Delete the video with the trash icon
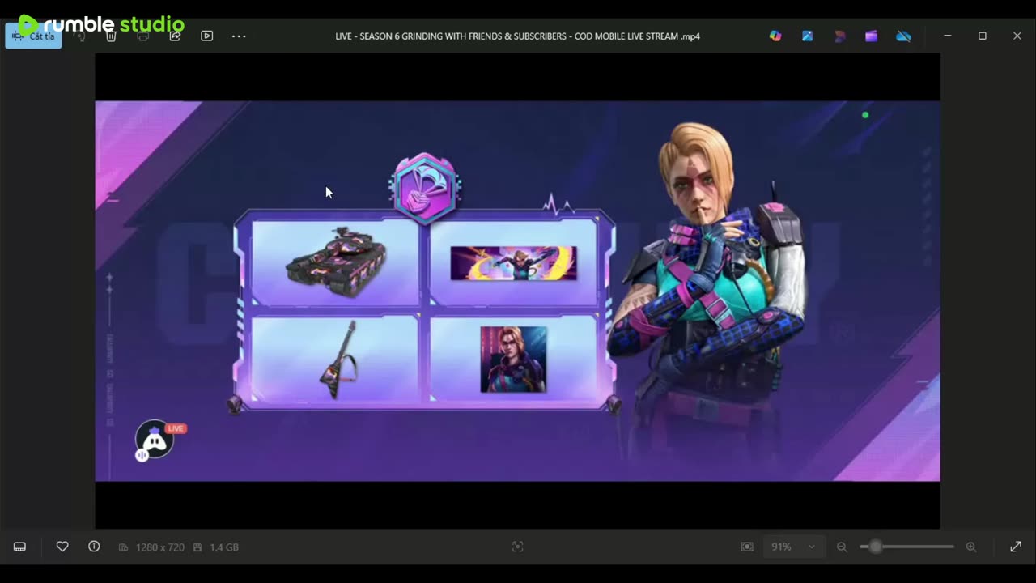The image size is (1036, 583). pyautogui.click(x=112, y=36)
